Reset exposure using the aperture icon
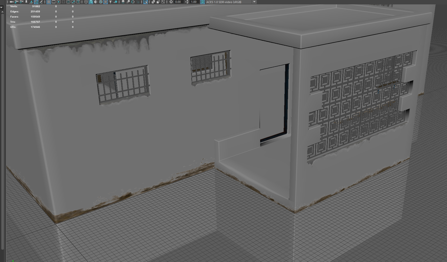The height and width of the screenshot is (262, 447). pyautogui.click(x=171, y=2)
